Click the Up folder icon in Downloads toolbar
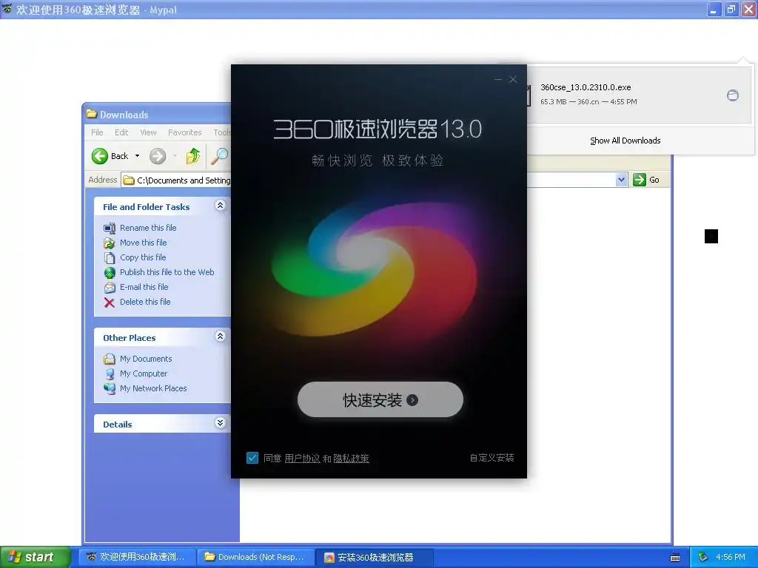This screenshot has width=758, height=568. click(x=193, y=155)
